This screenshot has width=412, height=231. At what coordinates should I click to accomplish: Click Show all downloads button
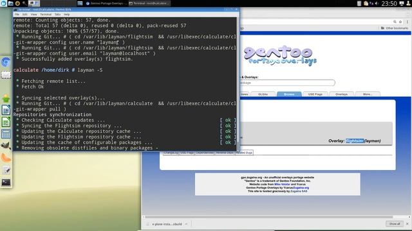pos(395,224)
